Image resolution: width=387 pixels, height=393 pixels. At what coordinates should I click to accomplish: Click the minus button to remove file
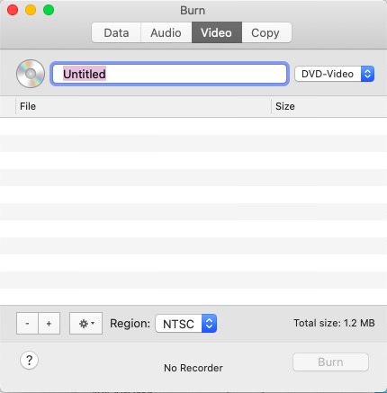(x=27, y=324)
